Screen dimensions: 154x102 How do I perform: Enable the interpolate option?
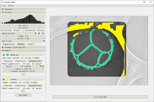click(23, 30)
